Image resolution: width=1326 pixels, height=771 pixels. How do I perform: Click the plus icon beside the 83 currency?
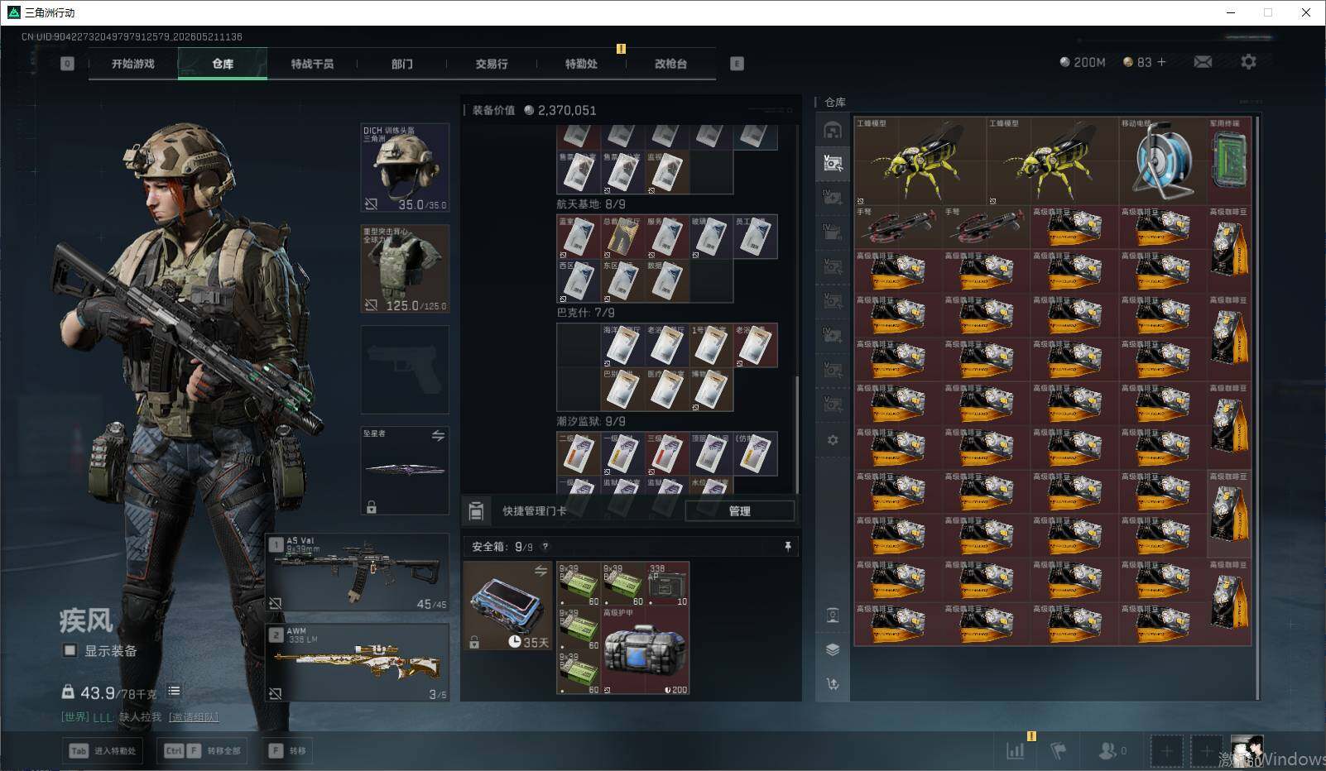1161,62
